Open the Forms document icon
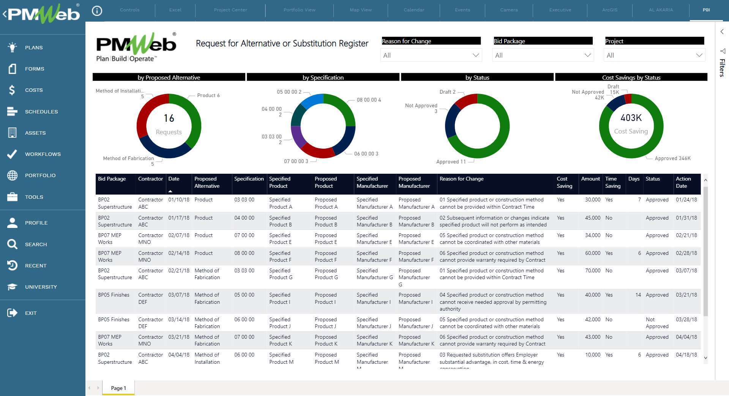This screenshot has height=396, width=729. 13,69
